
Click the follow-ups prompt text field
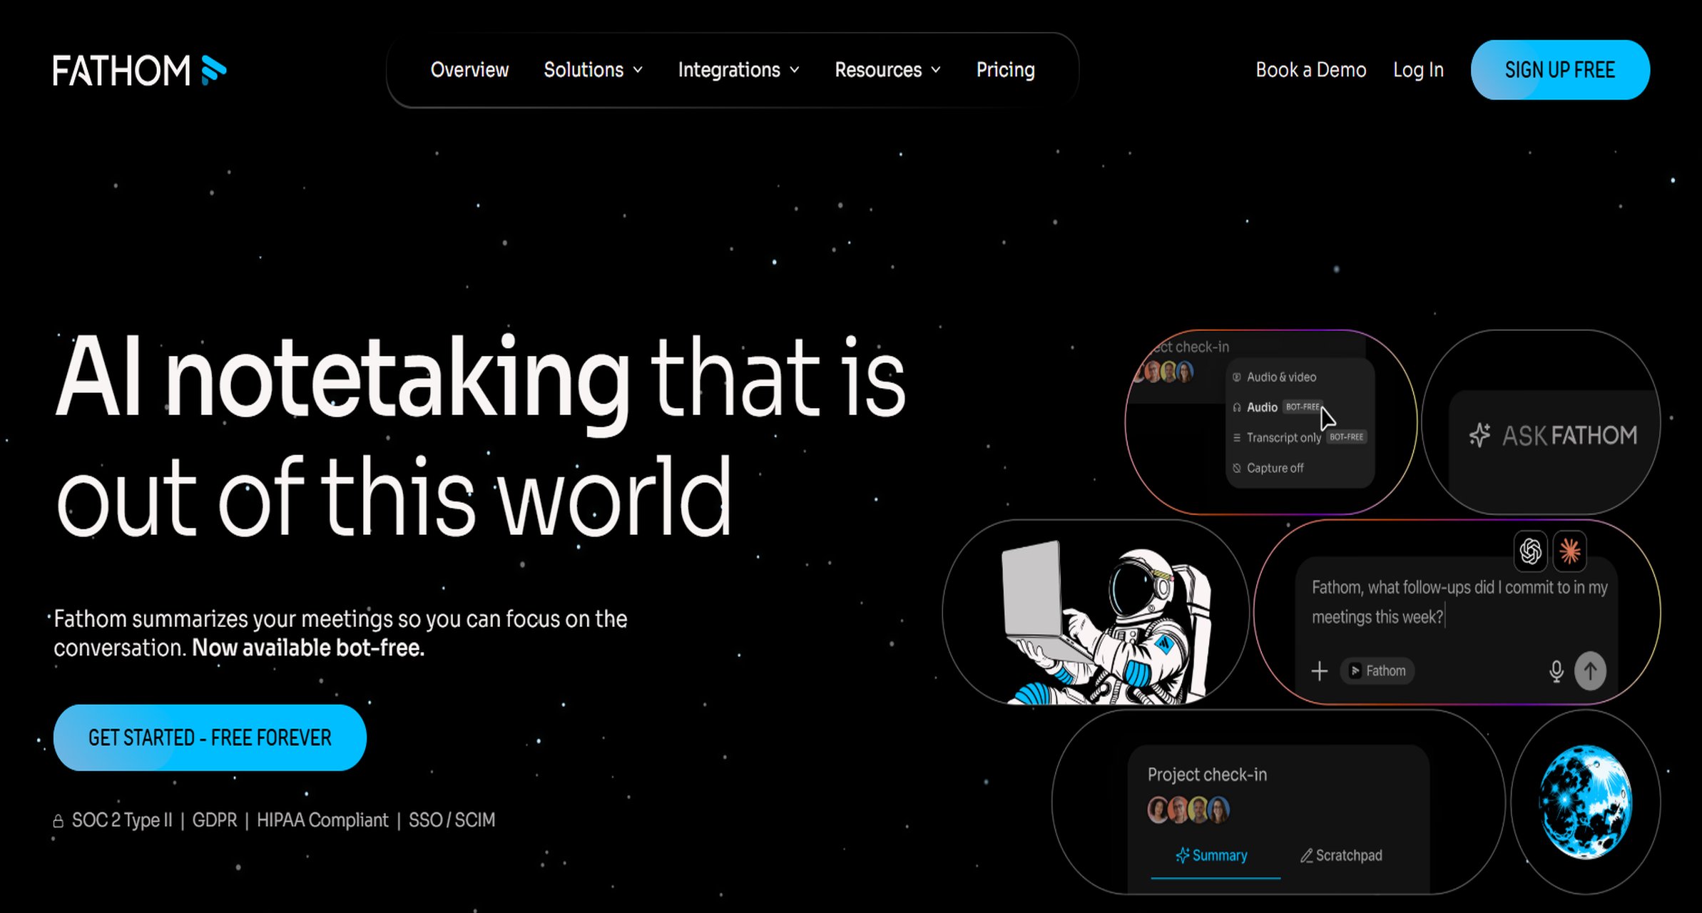point(1459,602)
